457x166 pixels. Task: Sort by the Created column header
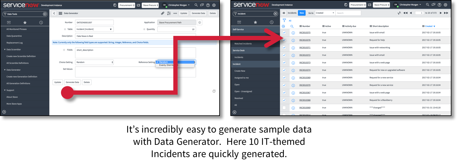pos(429,26)
